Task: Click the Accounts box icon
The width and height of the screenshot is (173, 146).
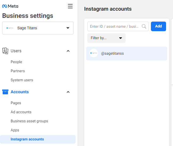Action: (x=5, y=92)
